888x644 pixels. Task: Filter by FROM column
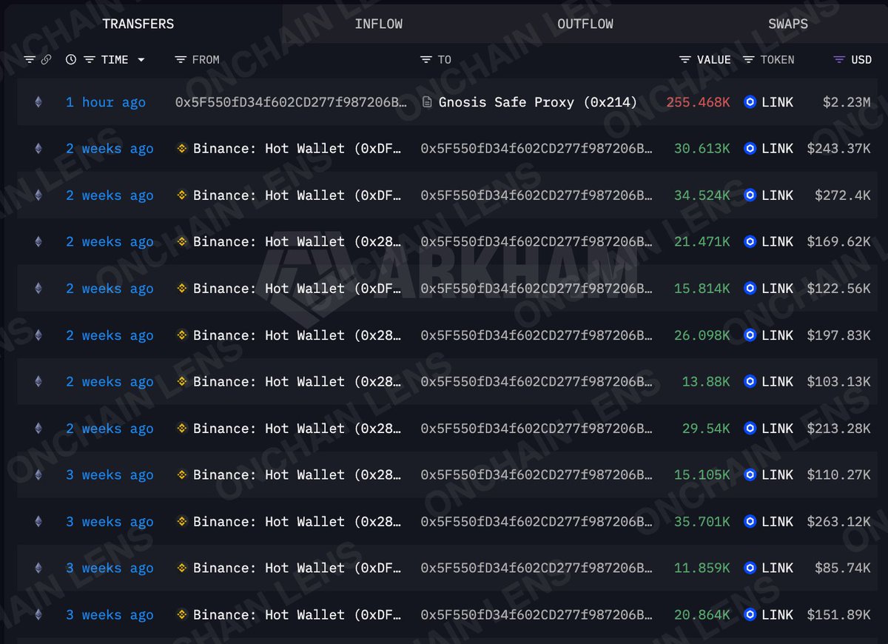181,60
